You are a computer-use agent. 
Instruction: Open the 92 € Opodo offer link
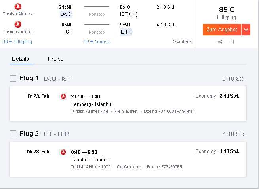click(96, 42)
